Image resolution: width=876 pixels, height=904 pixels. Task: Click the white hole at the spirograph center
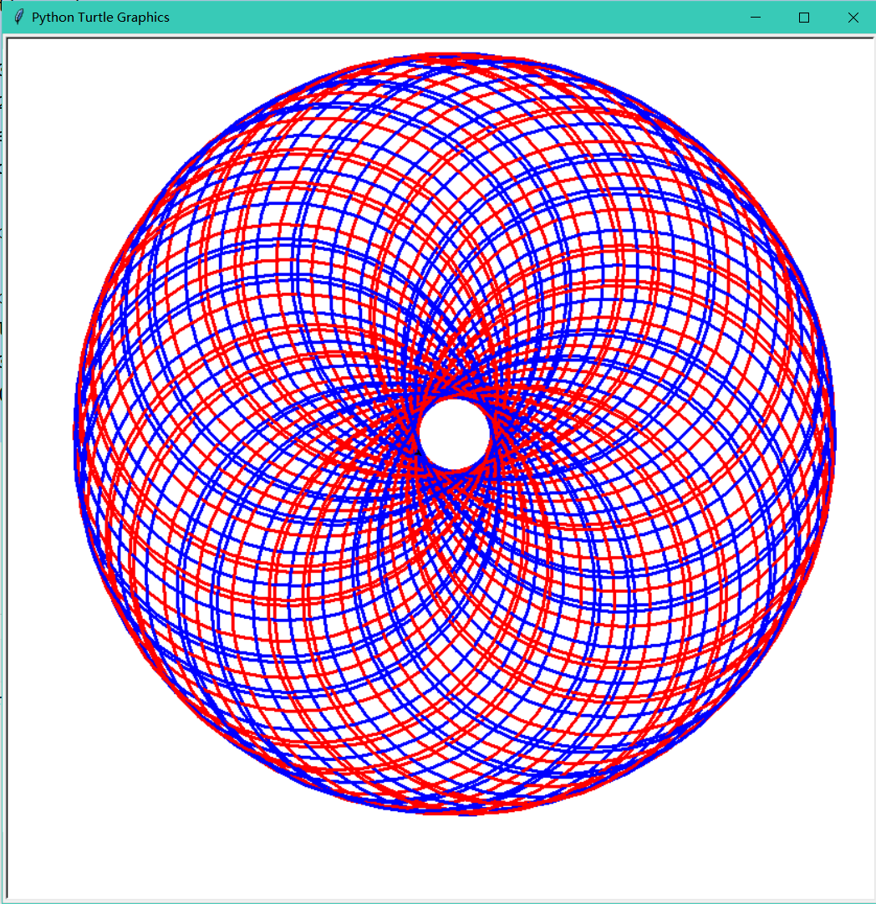point(453,435)
